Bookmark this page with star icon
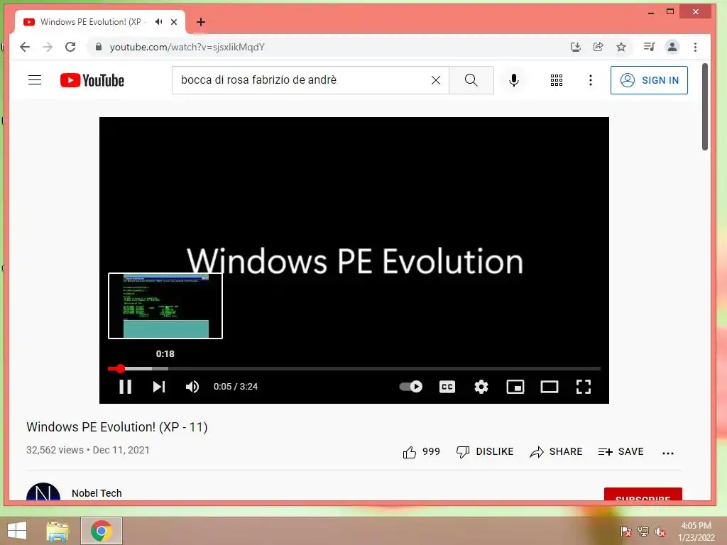The width and height of the screenshot is (727, 545). click(621, 47)
